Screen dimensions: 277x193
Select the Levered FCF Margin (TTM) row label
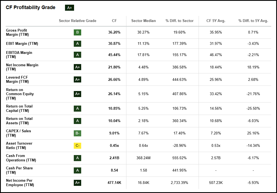(x=17, y=79)
